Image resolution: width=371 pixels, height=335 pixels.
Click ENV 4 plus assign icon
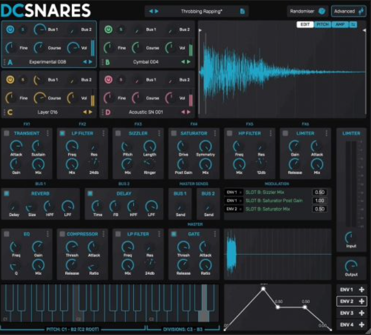(362, 324)
